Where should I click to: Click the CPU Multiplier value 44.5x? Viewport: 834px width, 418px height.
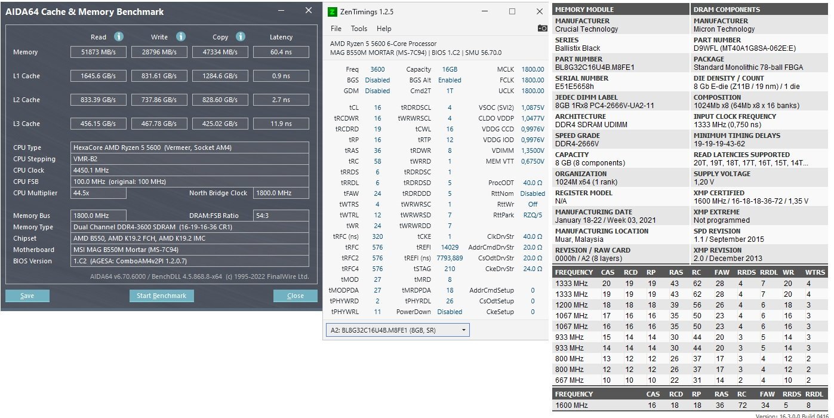[x=99, y=193]
